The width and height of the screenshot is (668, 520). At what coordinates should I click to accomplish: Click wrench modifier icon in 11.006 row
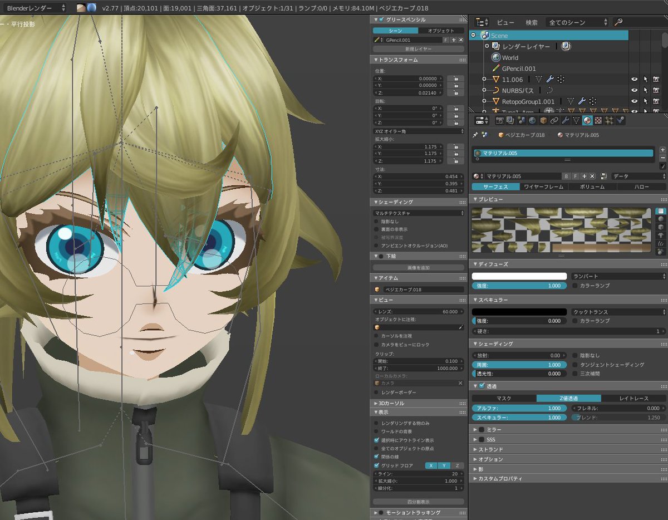click(550, 79)
